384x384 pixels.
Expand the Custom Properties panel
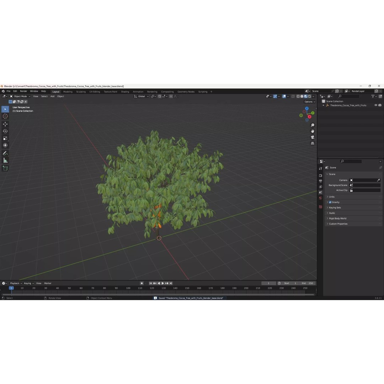click(x=353, y=224)
